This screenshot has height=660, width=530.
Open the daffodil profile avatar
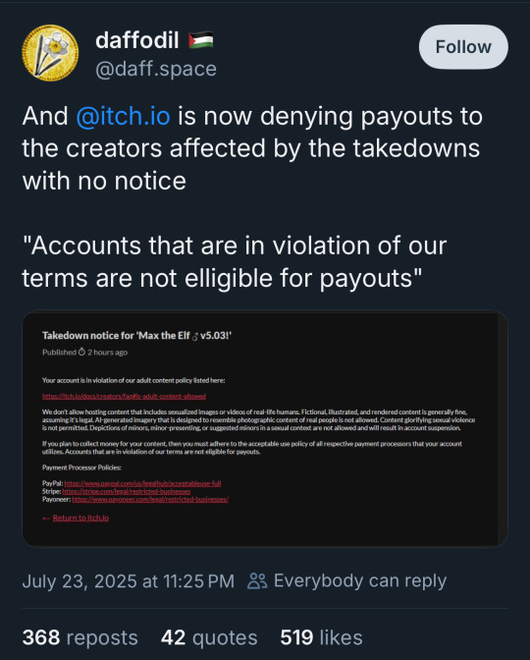pos(50,53)
